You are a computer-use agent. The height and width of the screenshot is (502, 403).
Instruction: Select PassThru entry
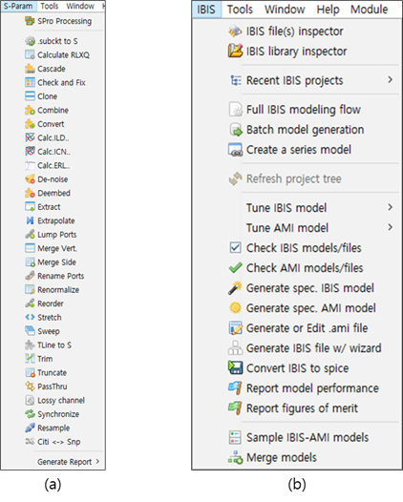click(53, 387)
